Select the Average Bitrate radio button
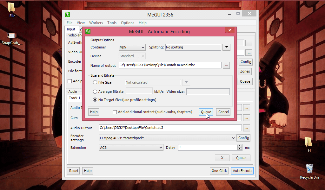Image resolution: width=325 pixels, height=190 pixels. click(x=95, y=92)
